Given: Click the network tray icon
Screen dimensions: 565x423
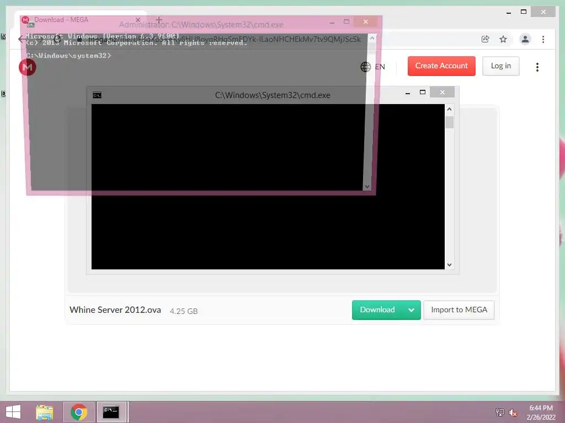Looking at the screenshot, I should pos(499,412).
